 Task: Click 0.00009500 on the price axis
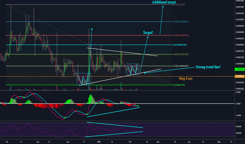tap(240, 26)
